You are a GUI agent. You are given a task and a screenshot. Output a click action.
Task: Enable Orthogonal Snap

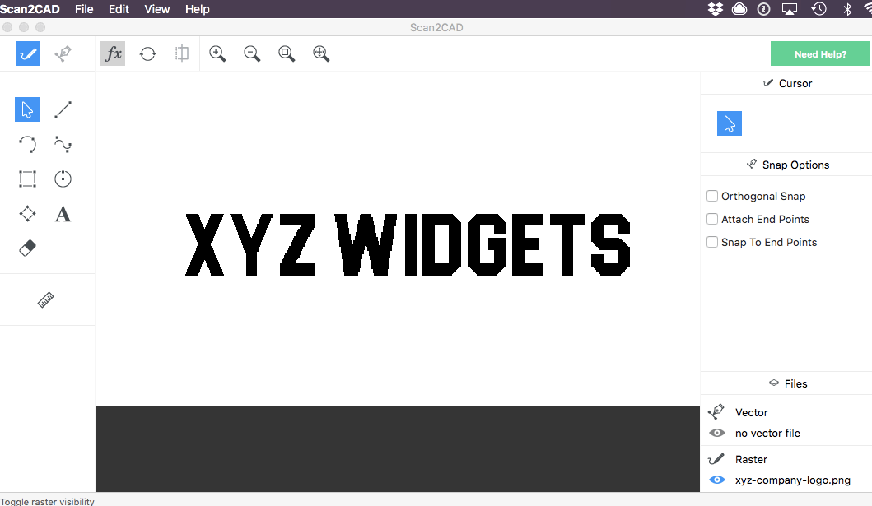pos(712,196)
